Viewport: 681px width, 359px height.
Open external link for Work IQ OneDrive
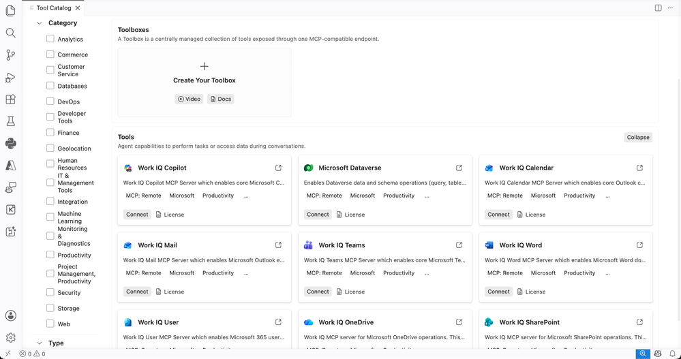pos(459,322)
